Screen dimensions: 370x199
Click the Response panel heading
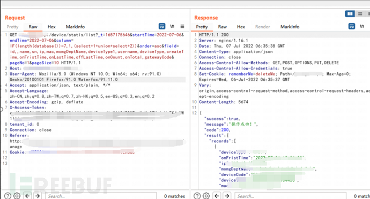point(206,18)
